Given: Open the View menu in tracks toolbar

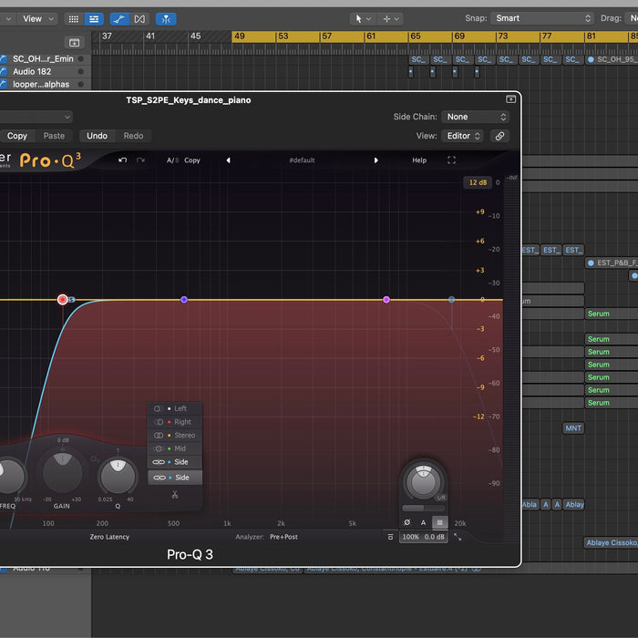Looking at the screenshot, I should [x=38, y=19].
